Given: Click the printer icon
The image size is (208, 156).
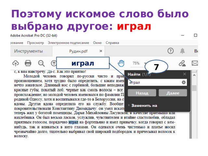Looking at the screenshot, I should coord(28,63).
